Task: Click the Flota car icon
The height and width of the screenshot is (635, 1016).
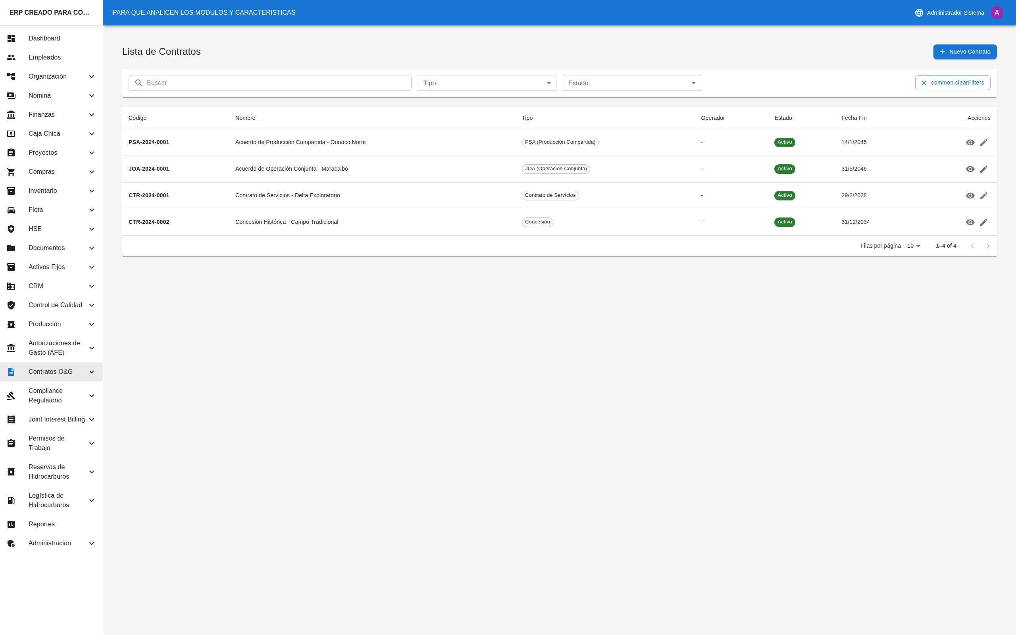Action: [x=12, y=210]
